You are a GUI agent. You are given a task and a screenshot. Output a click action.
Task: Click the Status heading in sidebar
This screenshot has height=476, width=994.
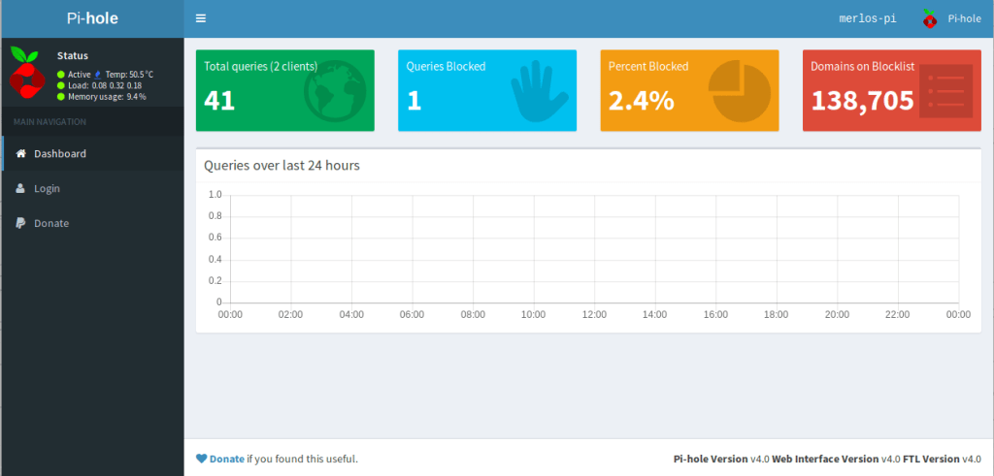tap(73, 55)
